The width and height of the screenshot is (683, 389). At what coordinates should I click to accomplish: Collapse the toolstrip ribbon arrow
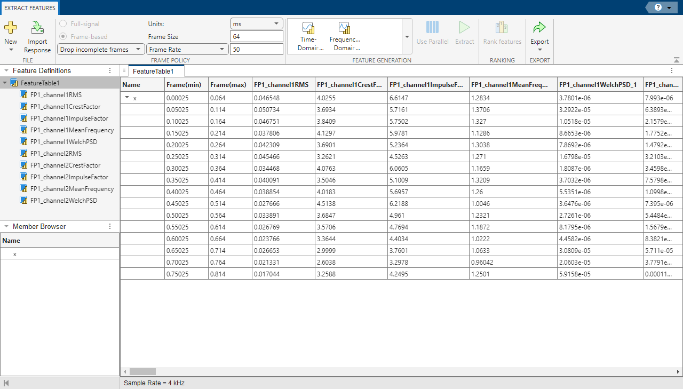(677, 60)
